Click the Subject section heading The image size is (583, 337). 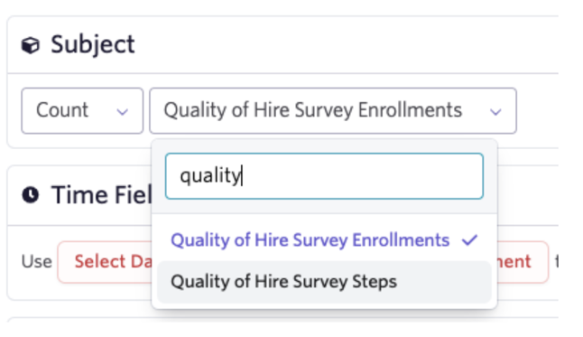click(93, 44)
